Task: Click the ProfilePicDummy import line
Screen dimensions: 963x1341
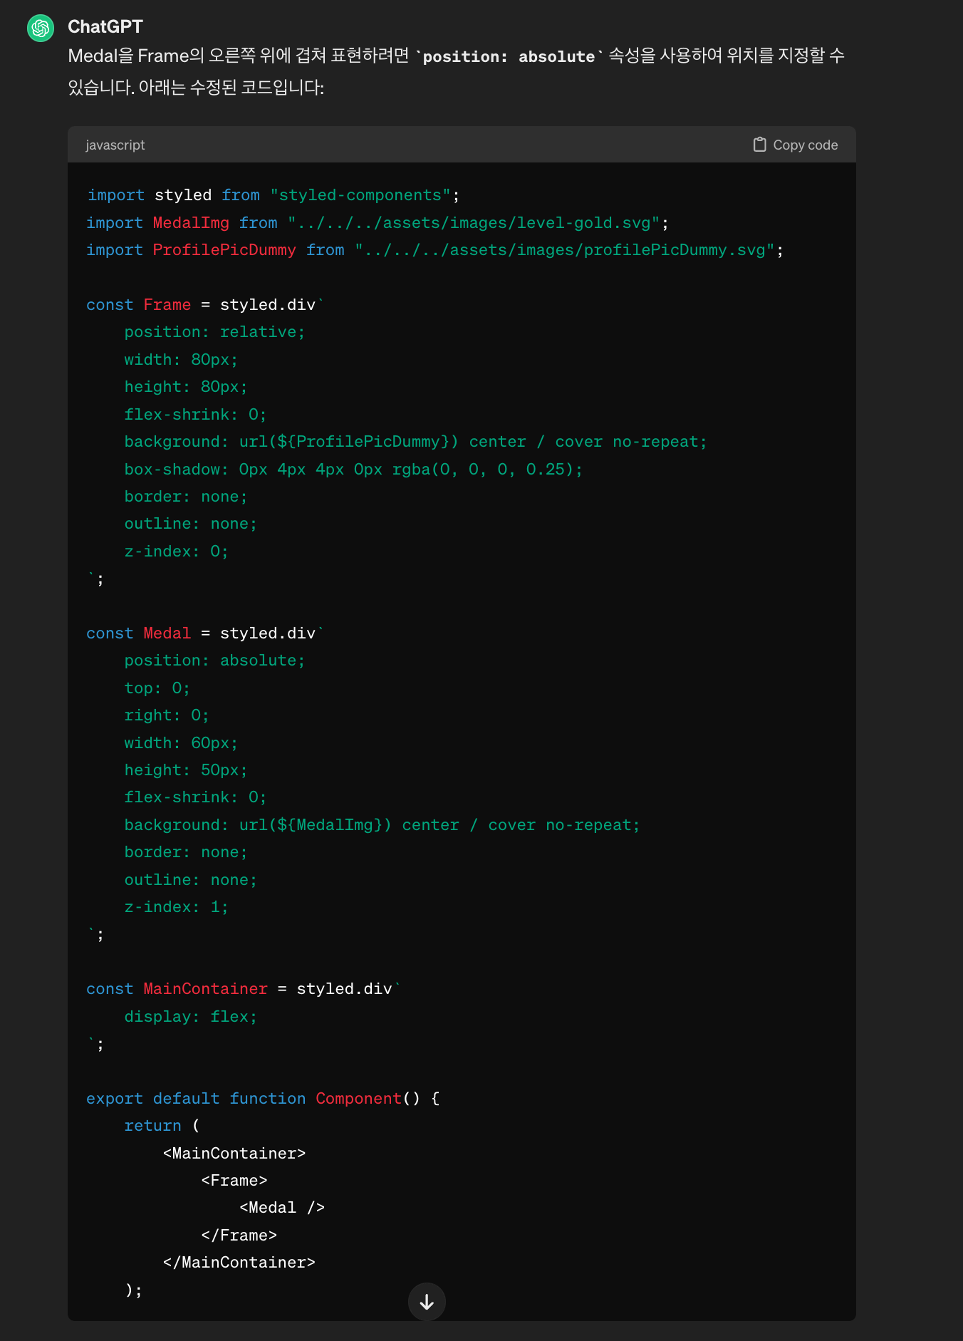Action: (435, 250)
